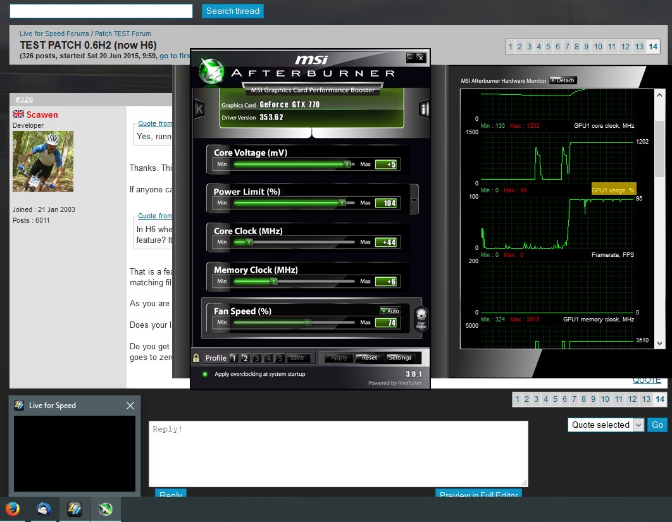Click the Go button next to Quote selected
672x522 pixels.
coord(657,425)
